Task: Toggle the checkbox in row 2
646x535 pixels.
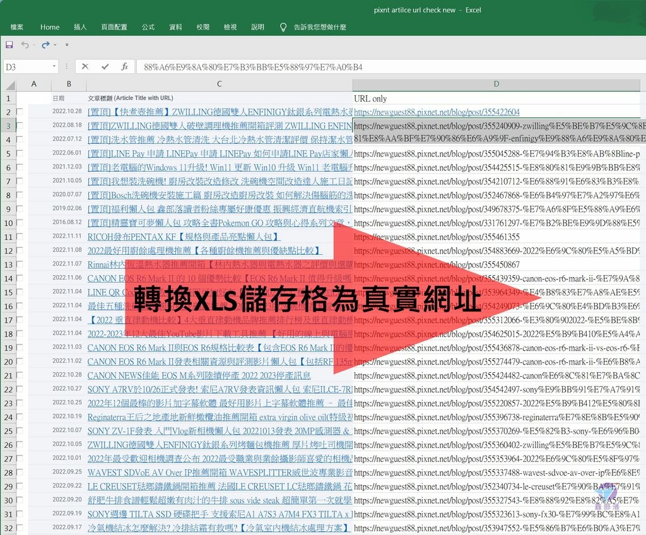Action: [20, 111]
